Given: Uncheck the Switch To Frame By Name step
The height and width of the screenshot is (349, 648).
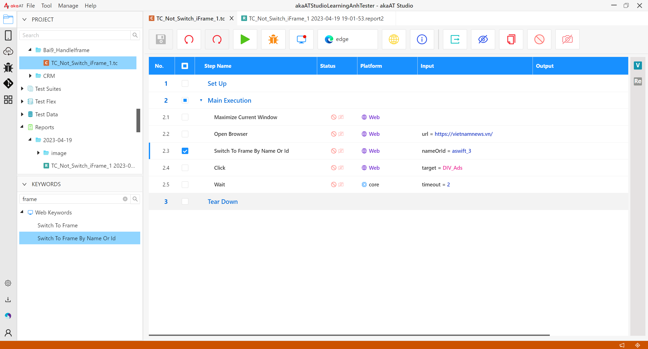Looking at the screenshot, I should coord(185,151).
